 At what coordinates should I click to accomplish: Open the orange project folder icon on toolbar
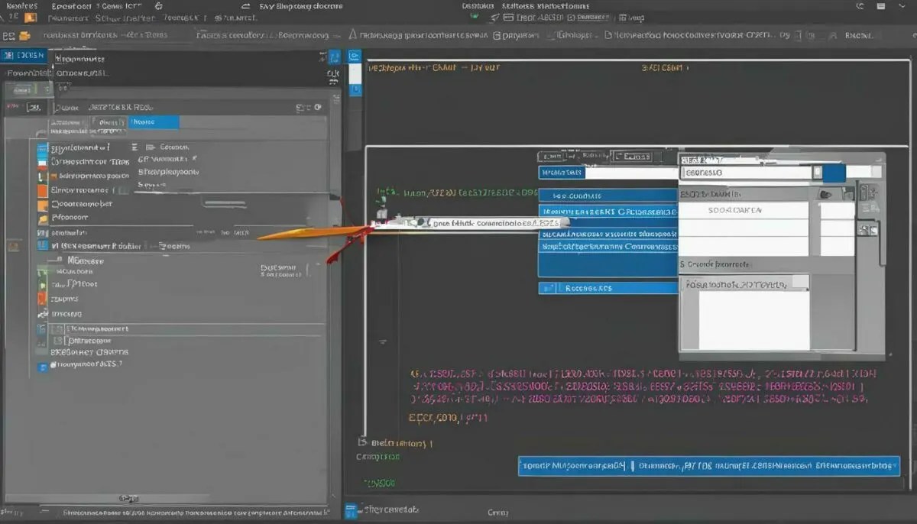coord(23,35)
